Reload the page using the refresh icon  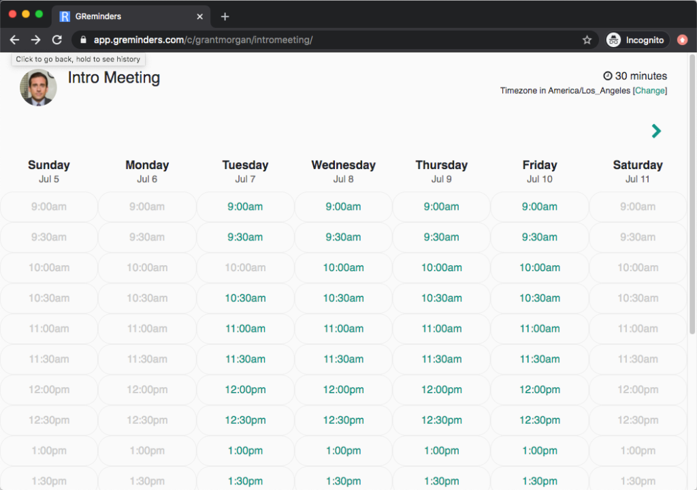(x=57, y=40)
